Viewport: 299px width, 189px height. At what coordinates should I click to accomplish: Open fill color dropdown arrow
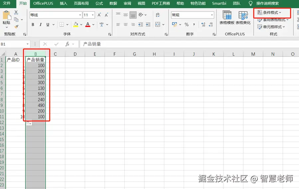(x=81, y=25)
